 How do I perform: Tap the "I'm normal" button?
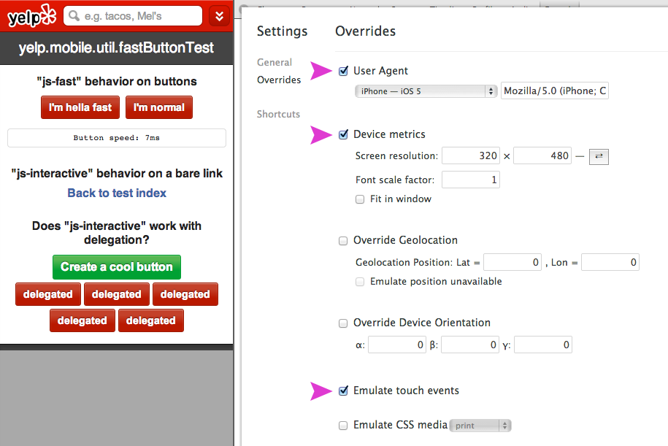(x=159, y=107)
